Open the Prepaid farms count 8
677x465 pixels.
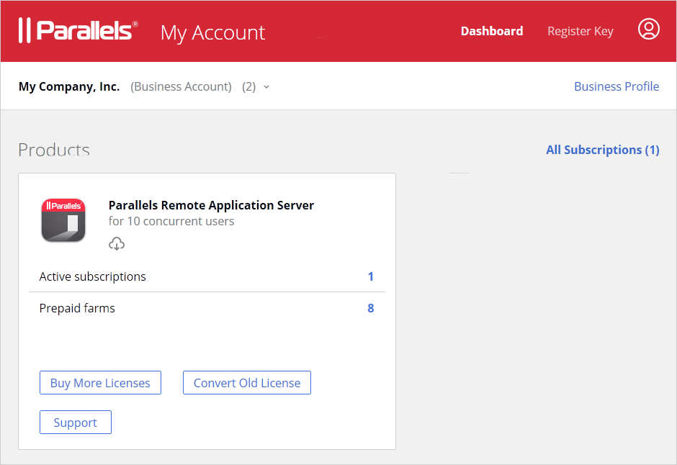[x=370, y=308]
